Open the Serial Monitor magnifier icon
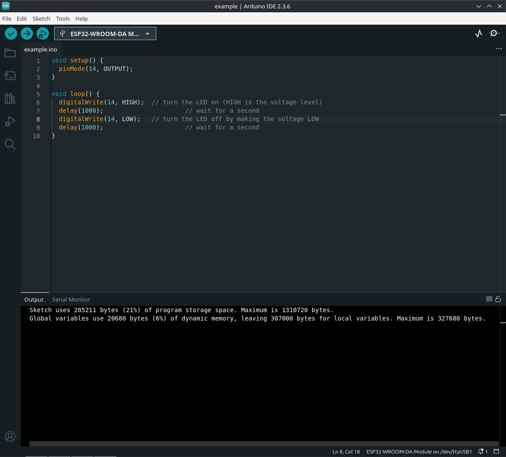 [x=494, y=33]
